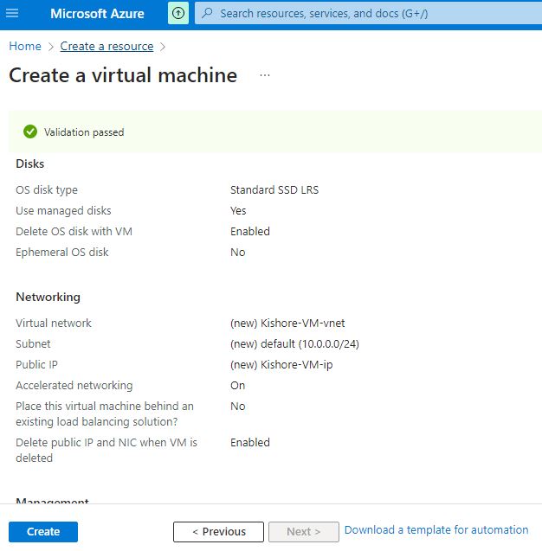Go to Home breadcrumb
The height and width of the screenshot is (551, 542).
coord(25,47)
